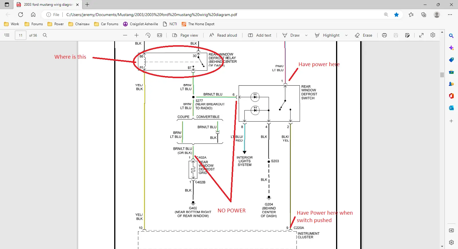Open the Favorites list
458x249 pixels.
point(411,15)
